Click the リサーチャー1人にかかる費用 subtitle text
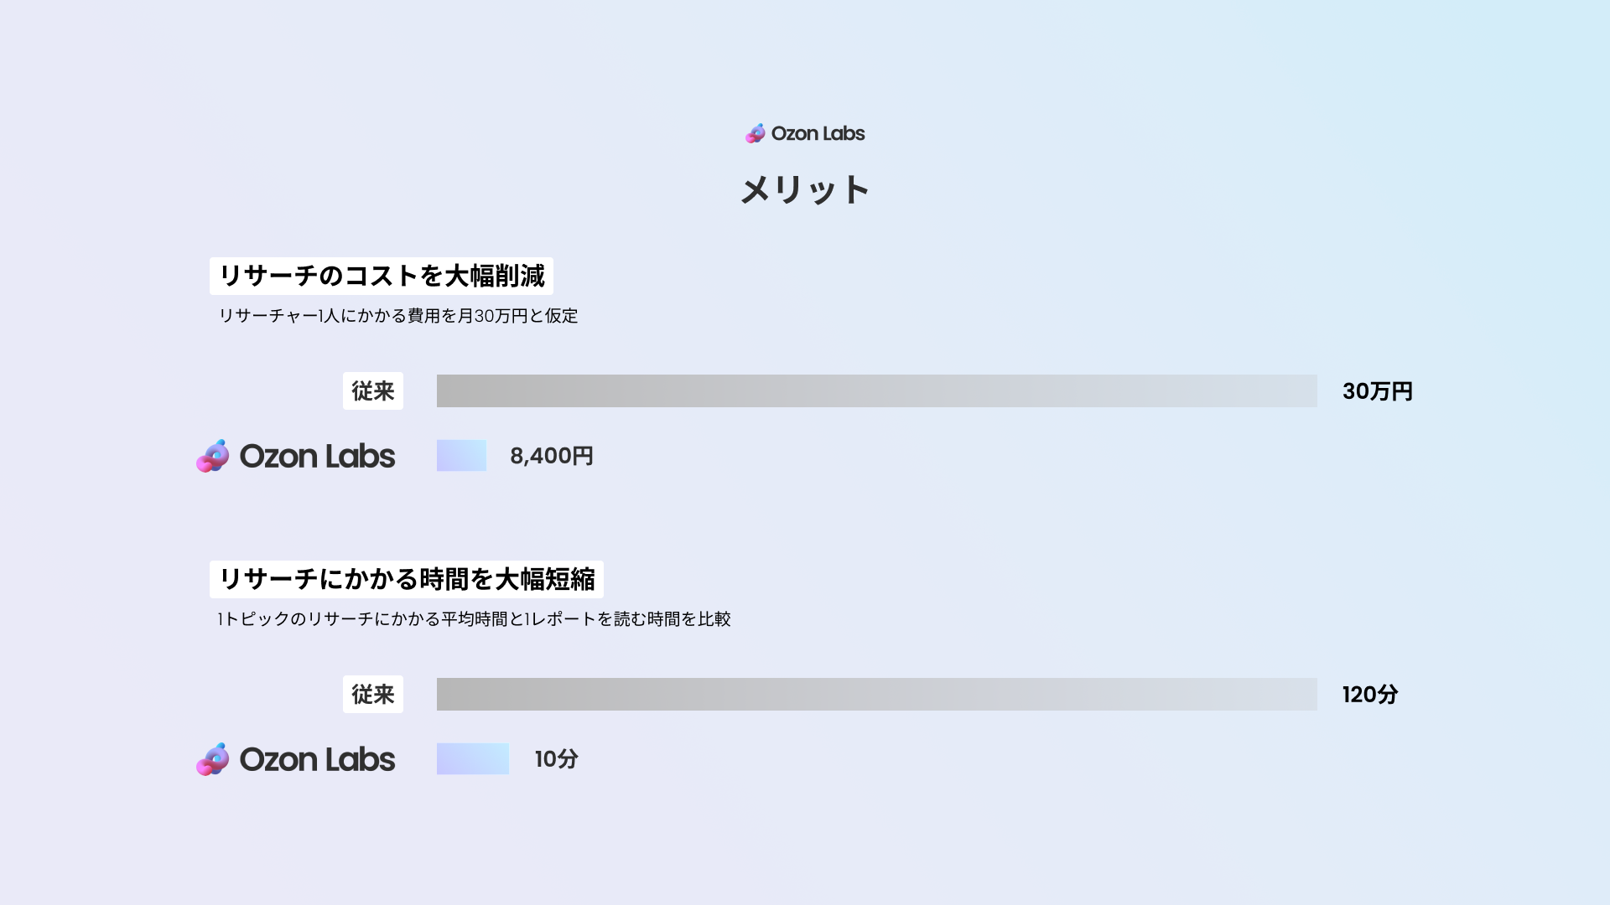Screen dimensions: 1610x905 coord(398,316)
